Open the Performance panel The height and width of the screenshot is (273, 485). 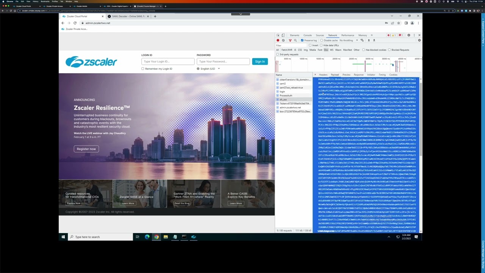click(347, 35)
